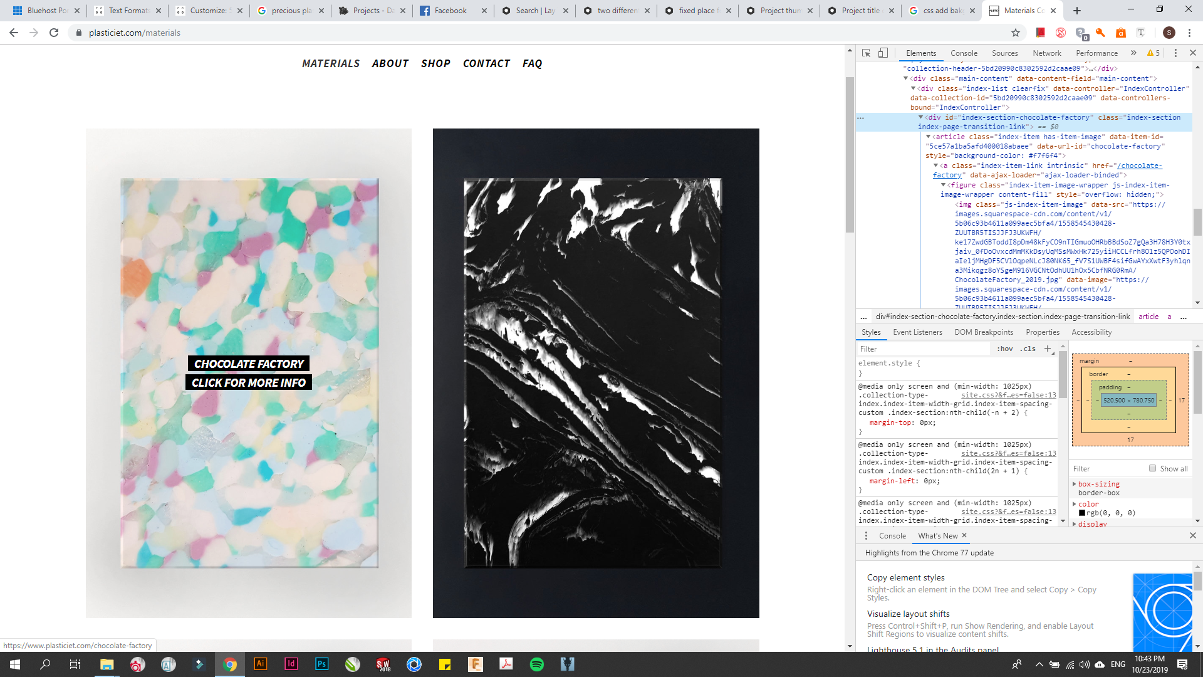Image resolution: width=1203 pixels, height=677 pixels.
Task: Open Photoshop from the taskbar
Action: point(321,664)
